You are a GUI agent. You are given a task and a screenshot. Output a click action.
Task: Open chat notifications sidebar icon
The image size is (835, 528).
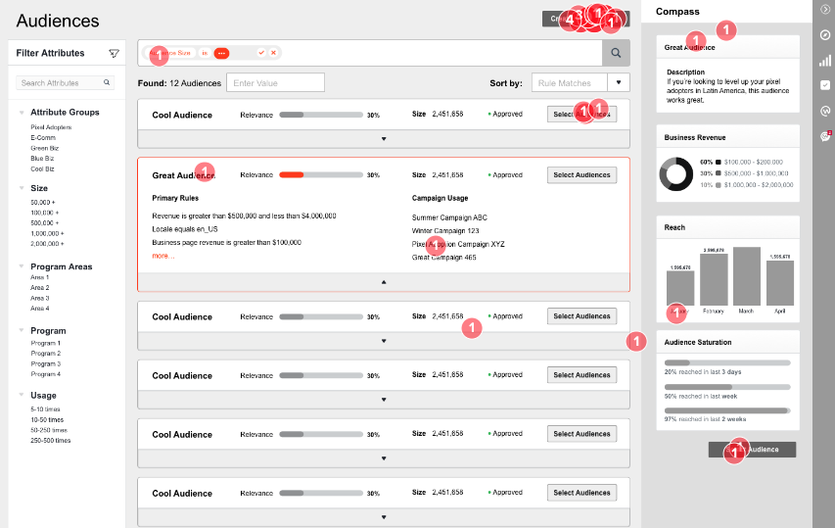(825, 136)
